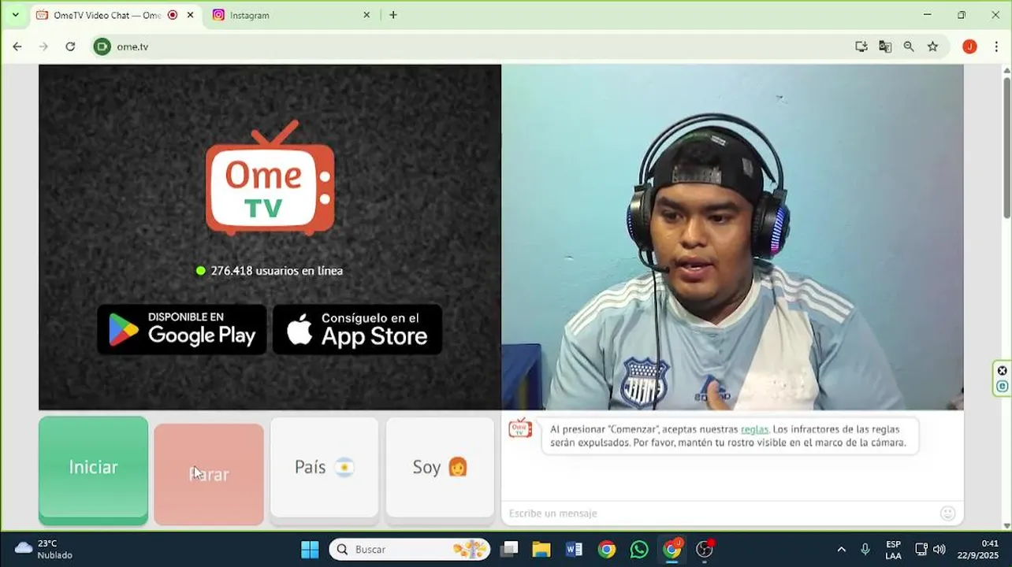Open the tab search dropdown arrow
This screenshot has width=1012, height=567.
15,15
